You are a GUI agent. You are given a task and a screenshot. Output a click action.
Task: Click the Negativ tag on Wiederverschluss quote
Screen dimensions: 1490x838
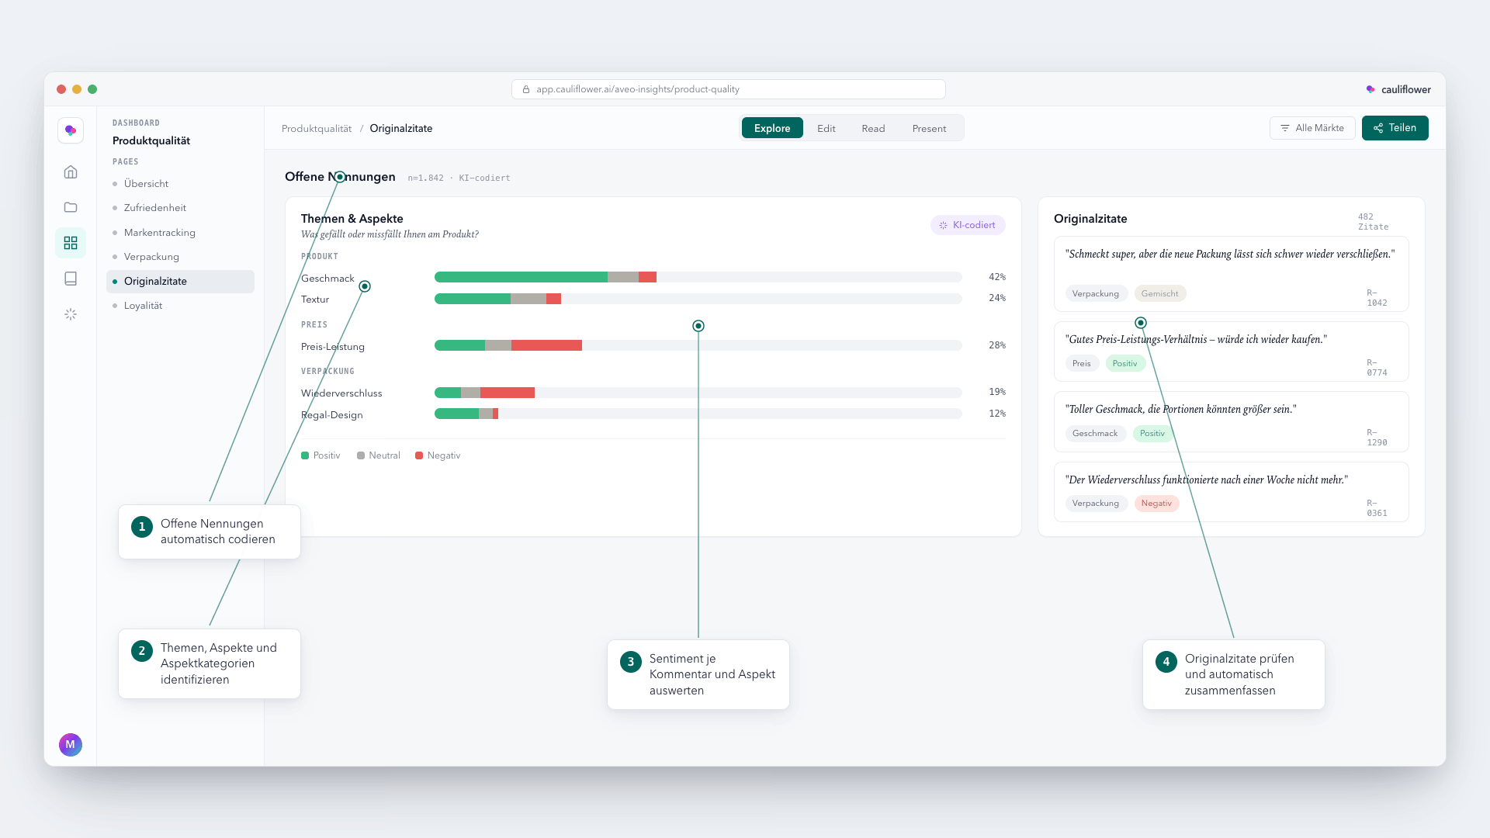(x=1156, y=504)
